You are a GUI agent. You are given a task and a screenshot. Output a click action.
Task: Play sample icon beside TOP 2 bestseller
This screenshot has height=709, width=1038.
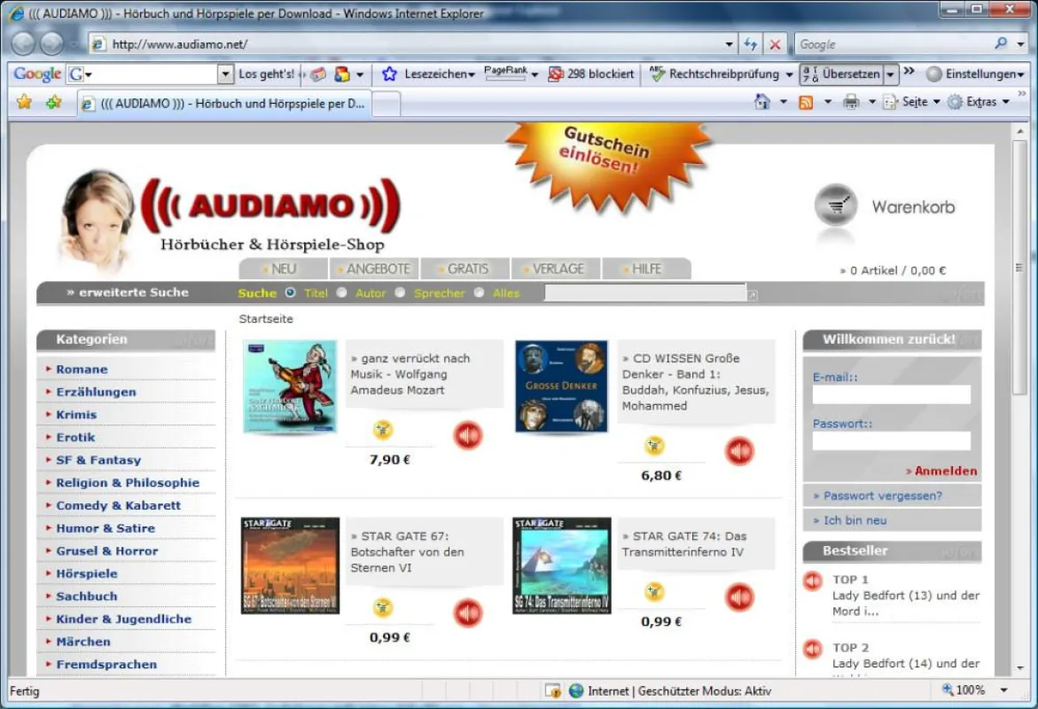(812, 649)
